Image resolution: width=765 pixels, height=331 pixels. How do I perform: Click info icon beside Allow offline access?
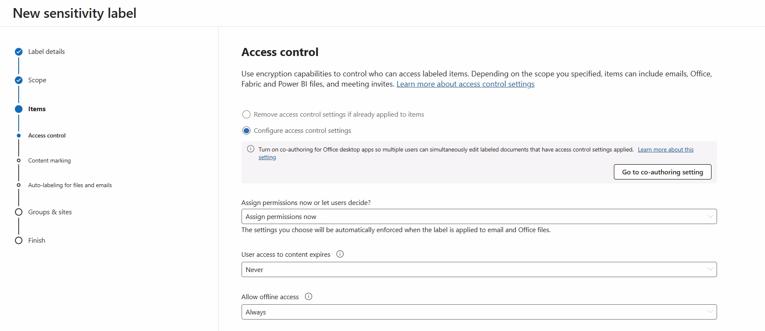tap(309, 297)
